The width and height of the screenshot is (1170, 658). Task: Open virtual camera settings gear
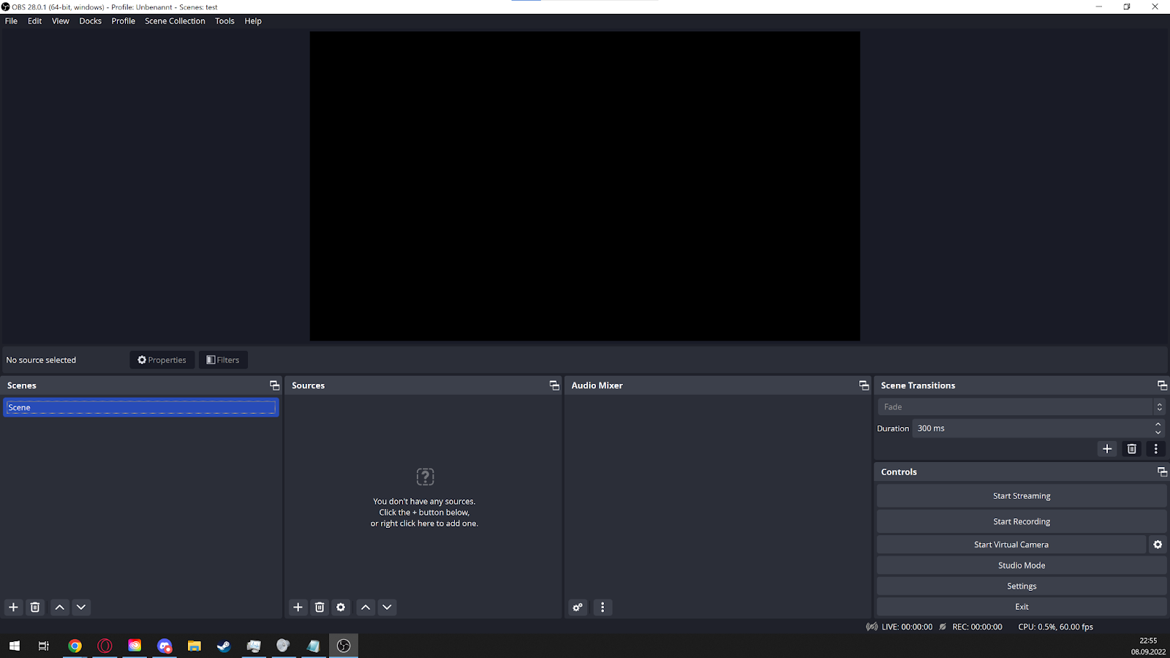[1158, 545]
